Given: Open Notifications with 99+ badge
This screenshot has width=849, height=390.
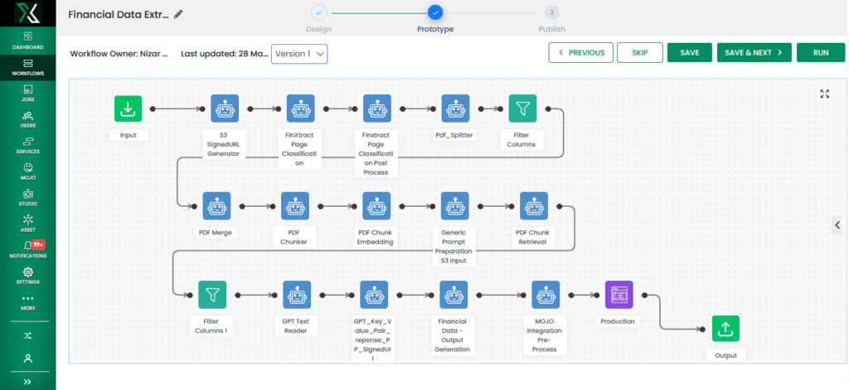Looking at the screenshot, I should [x=27, y=249].
